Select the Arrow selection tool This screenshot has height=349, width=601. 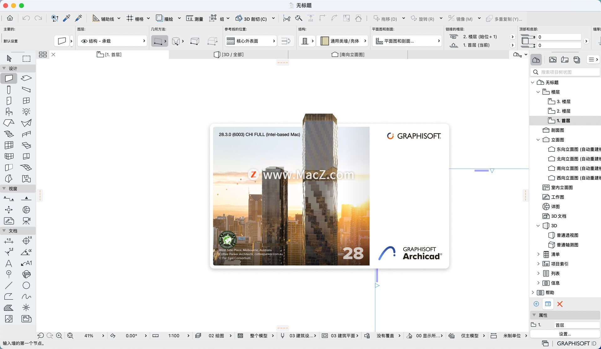tap(9, 58)
